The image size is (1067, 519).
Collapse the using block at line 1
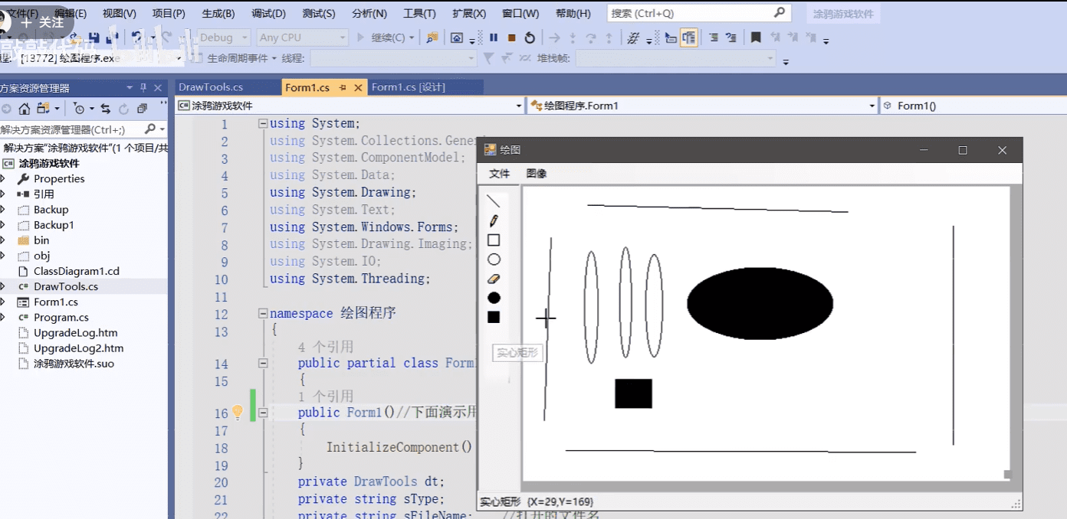point(263,123)
